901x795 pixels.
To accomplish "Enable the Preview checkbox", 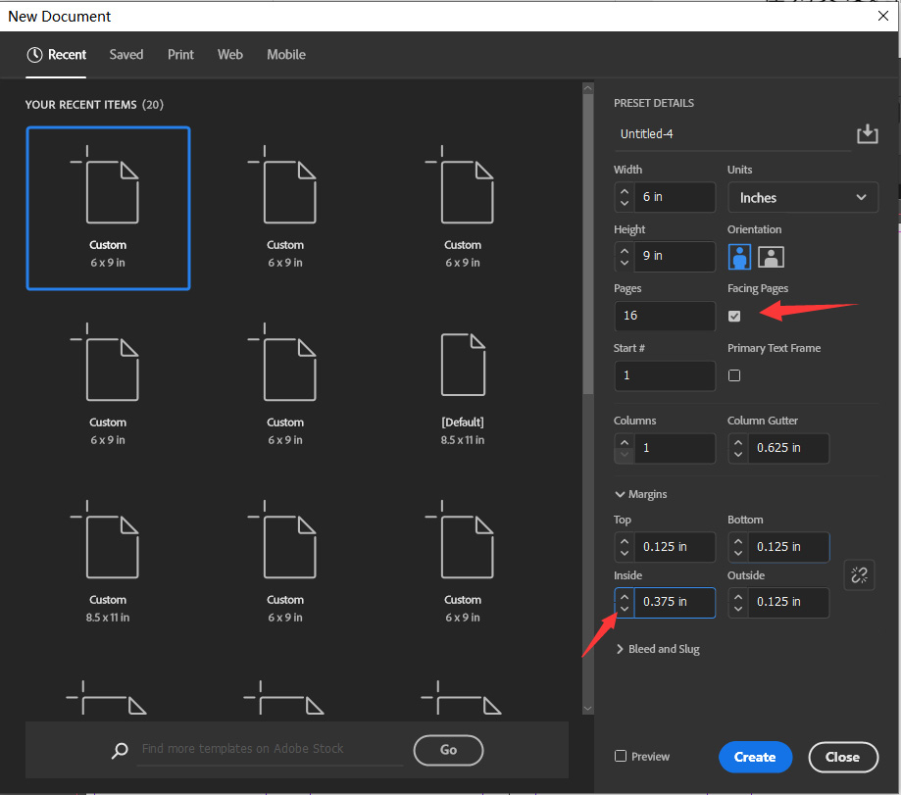I will pyautogui.click(x=621, y=756).
